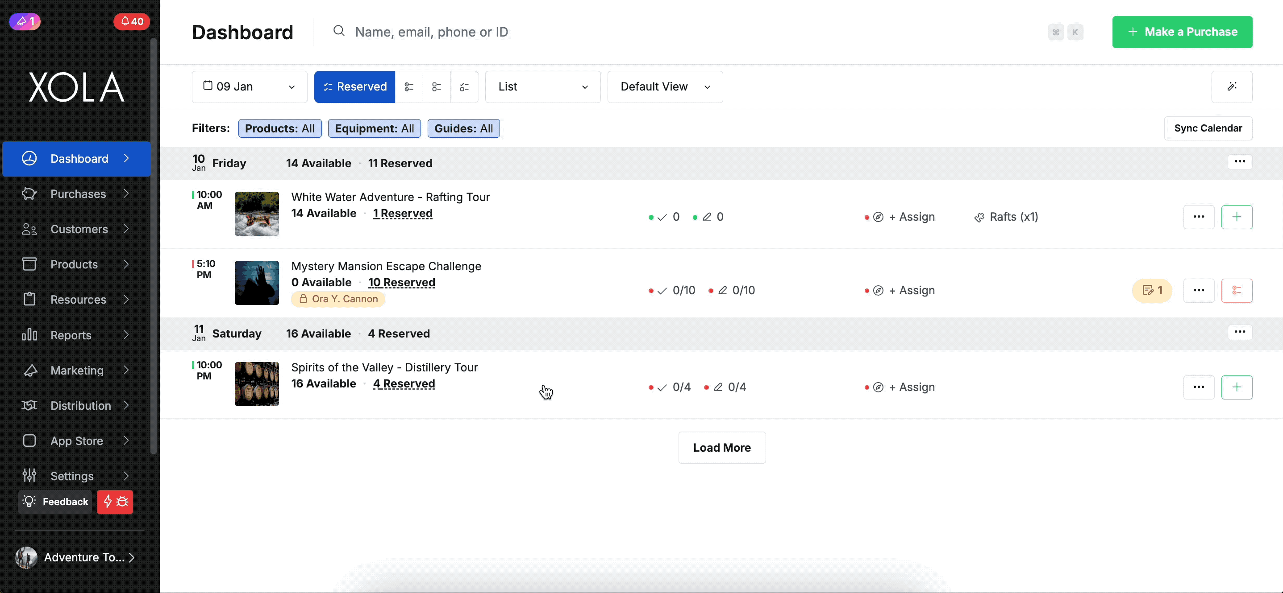This screenshot has width=1283, height=593.
Task: Open the 09 Jan date picker
Action: [x=250, y=86]
